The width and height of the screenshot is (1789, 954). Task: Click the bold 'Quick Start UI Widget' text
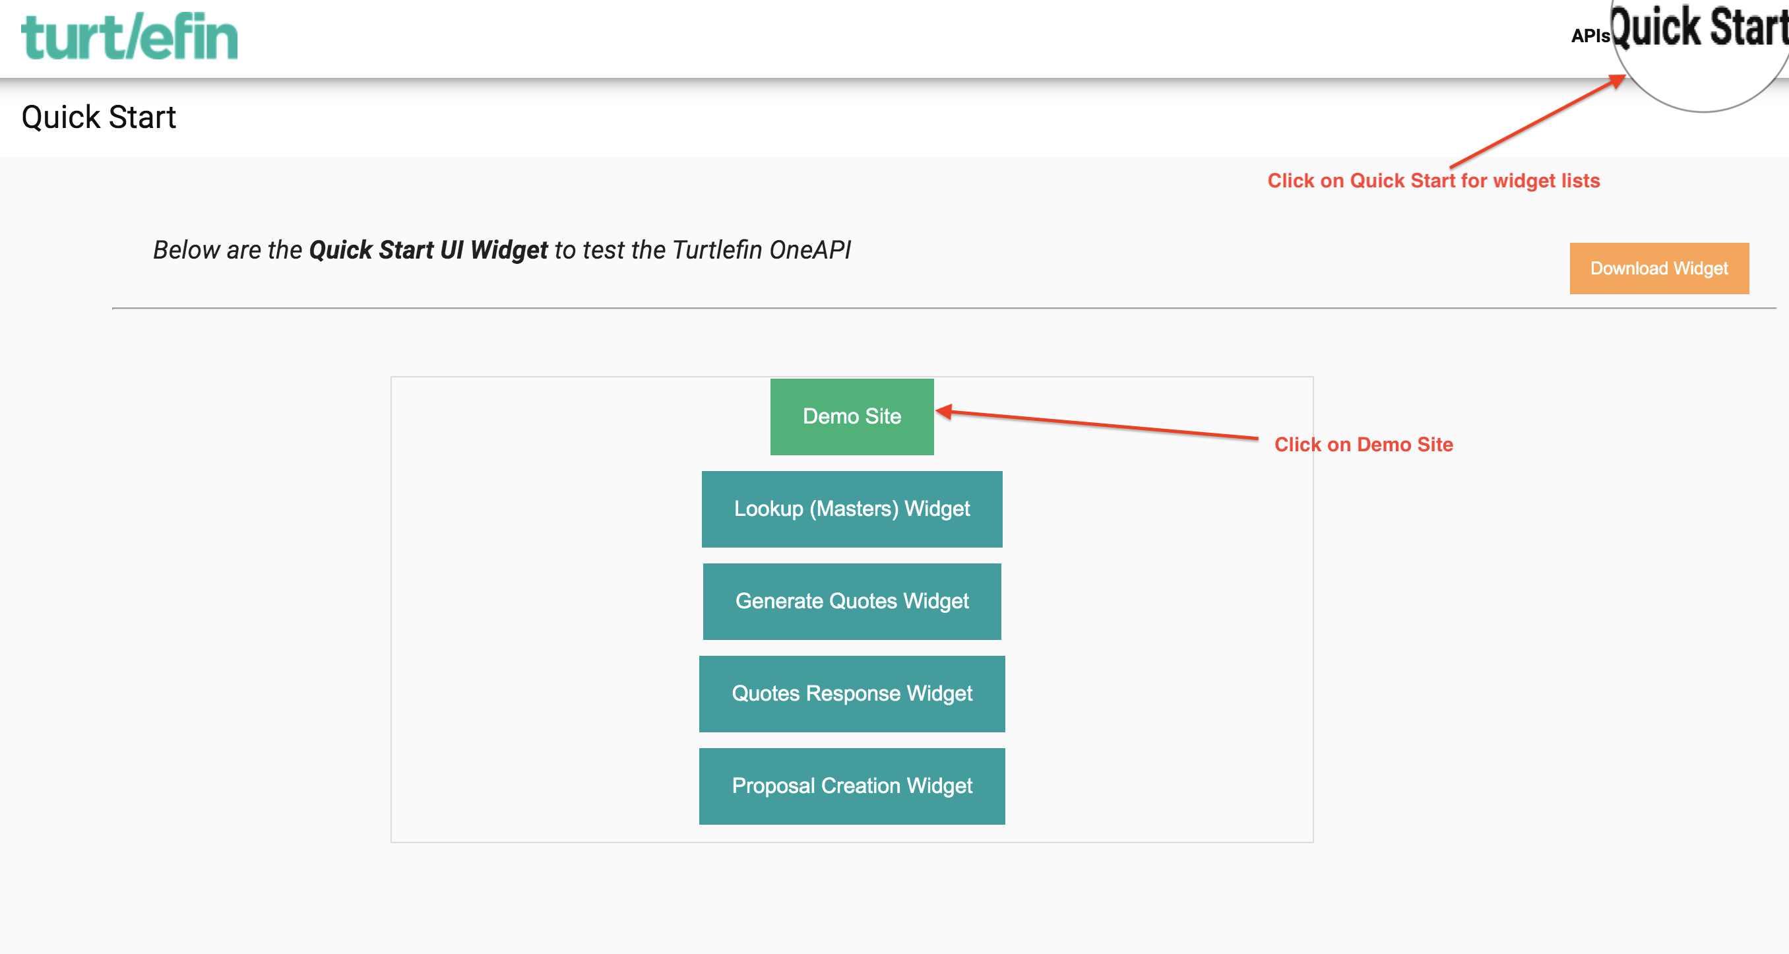(x=428, y=250)
